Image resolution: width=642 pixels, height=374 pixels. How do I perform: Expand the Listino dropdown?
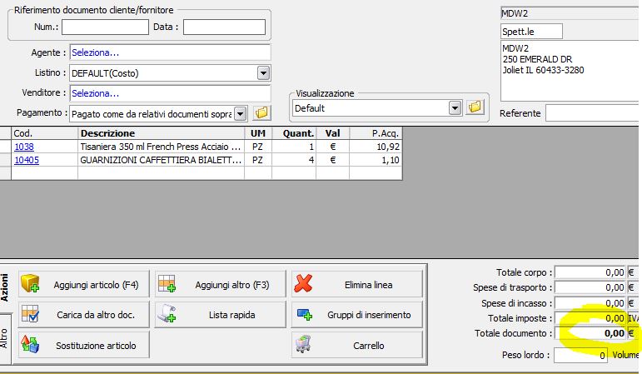(263, 73)
